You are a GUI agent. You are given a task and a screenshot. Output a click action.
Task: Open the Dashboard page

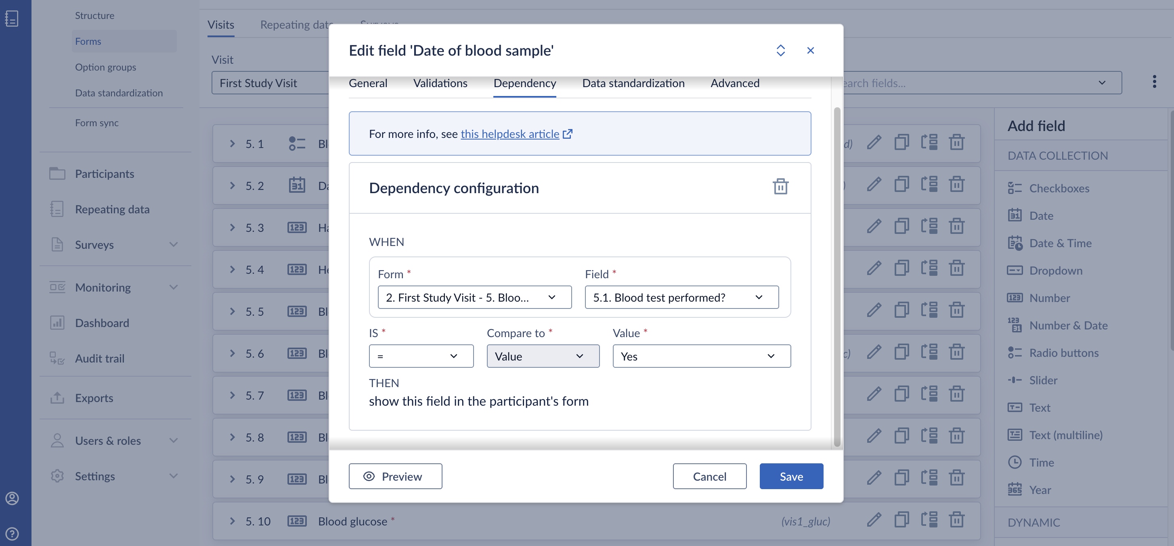[102, 323]
